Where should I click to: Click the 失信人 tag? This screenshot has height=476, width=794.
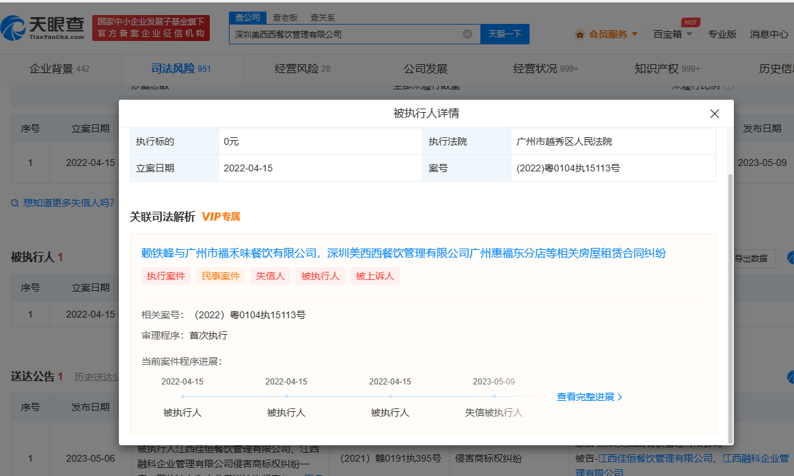pos(271,276)
